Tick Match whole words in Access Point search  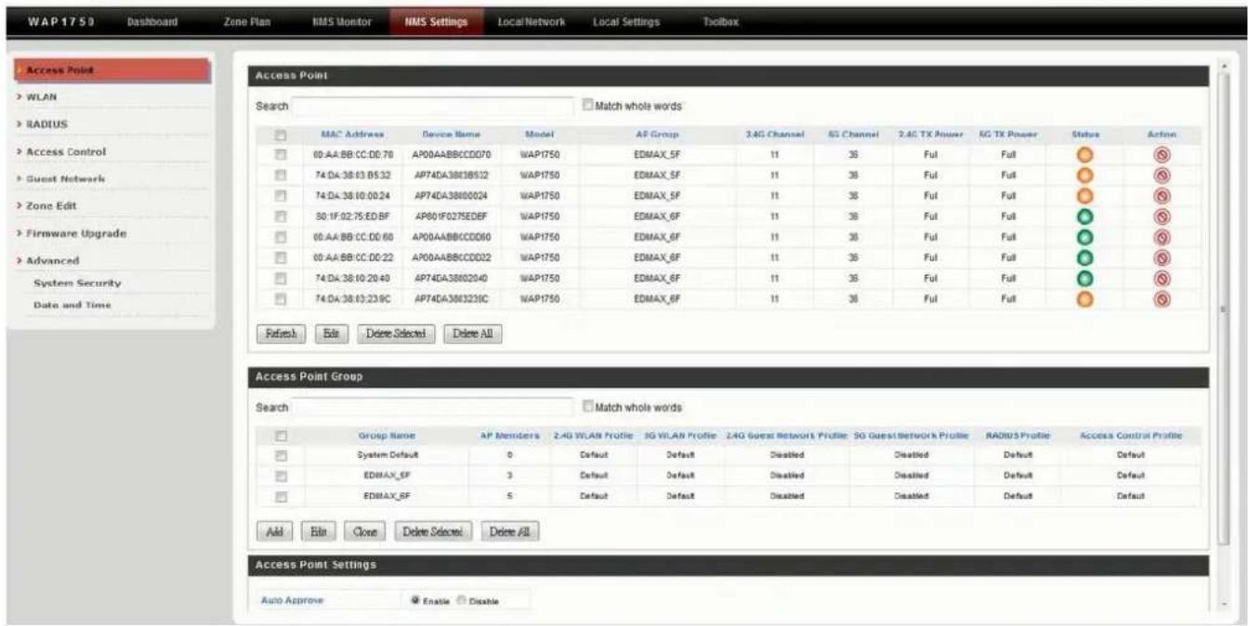click(587, 106)
